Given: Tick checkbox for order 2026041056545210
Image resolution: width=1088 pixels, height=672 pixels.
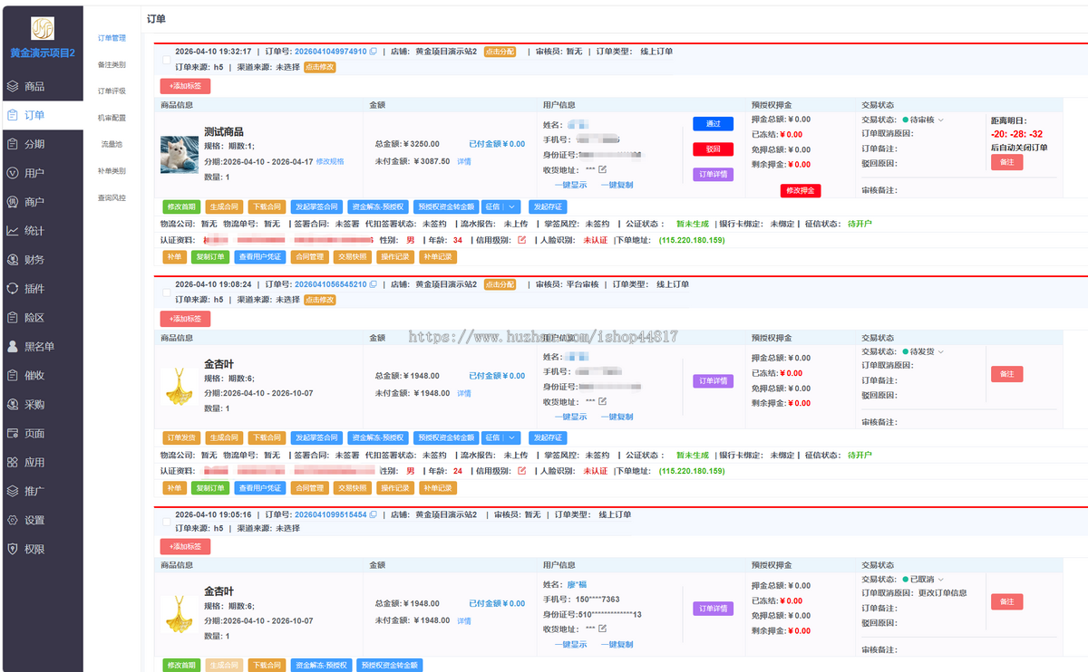Looking at the screenshot, I should 165,292.
